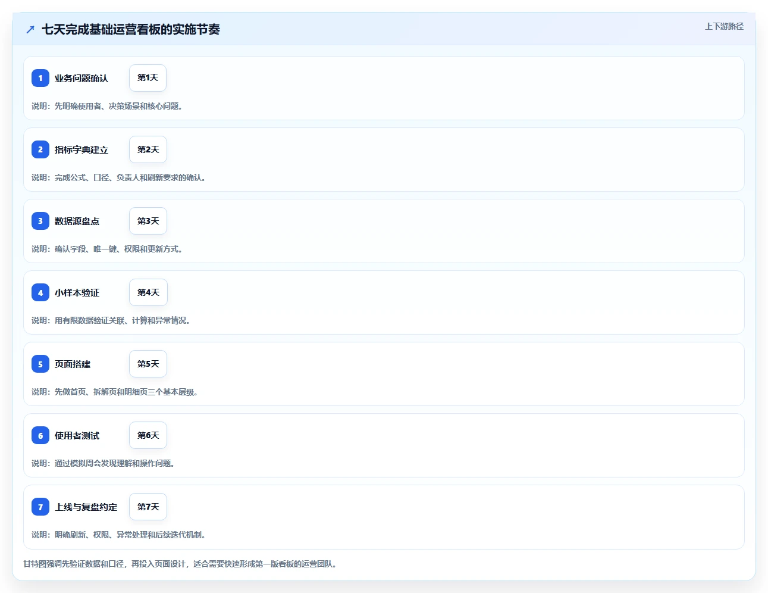Select the 第2天 tag
The image size is (768, 593).
[148, 149]
